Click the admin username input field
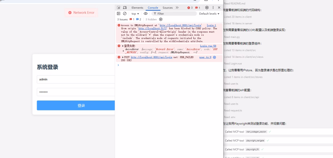Image resolution: width=333 pixels, height=158 pixels. (76, 79)
